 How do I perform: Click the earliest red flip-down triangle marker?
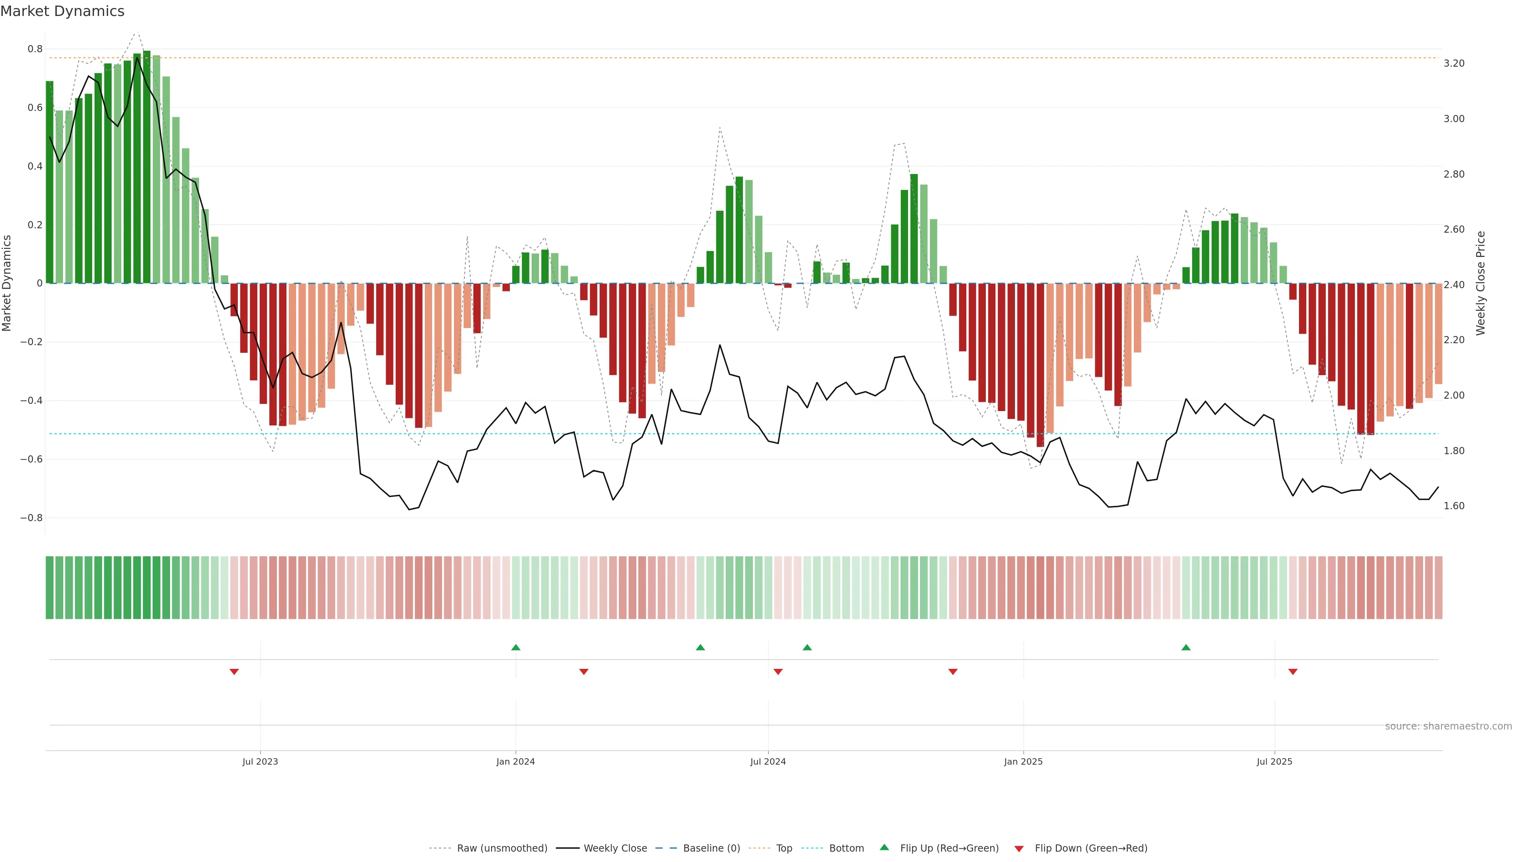(x=234, y=672)
